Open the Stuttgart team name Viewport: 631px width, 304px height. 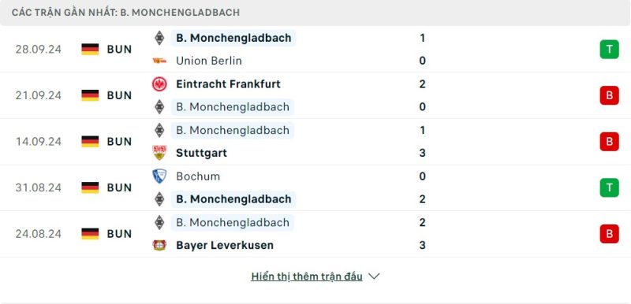(202, 153)
